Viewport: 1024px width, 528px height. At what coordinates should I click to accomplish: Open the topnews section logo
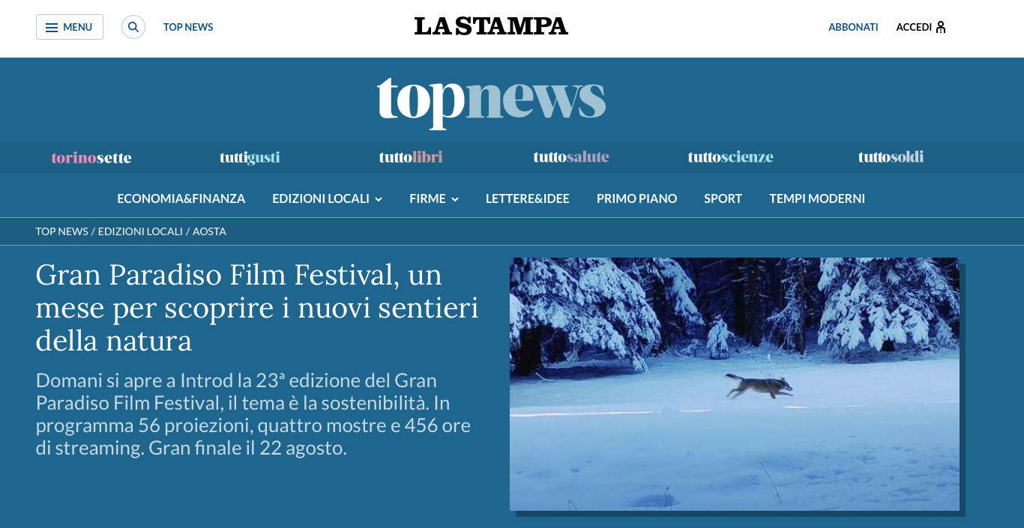491,100
